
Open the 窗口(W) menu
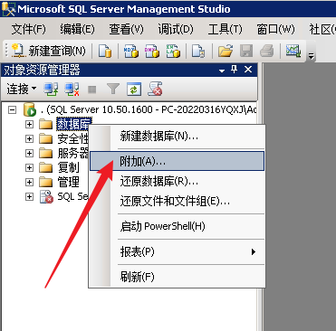(x=275, y=29)
